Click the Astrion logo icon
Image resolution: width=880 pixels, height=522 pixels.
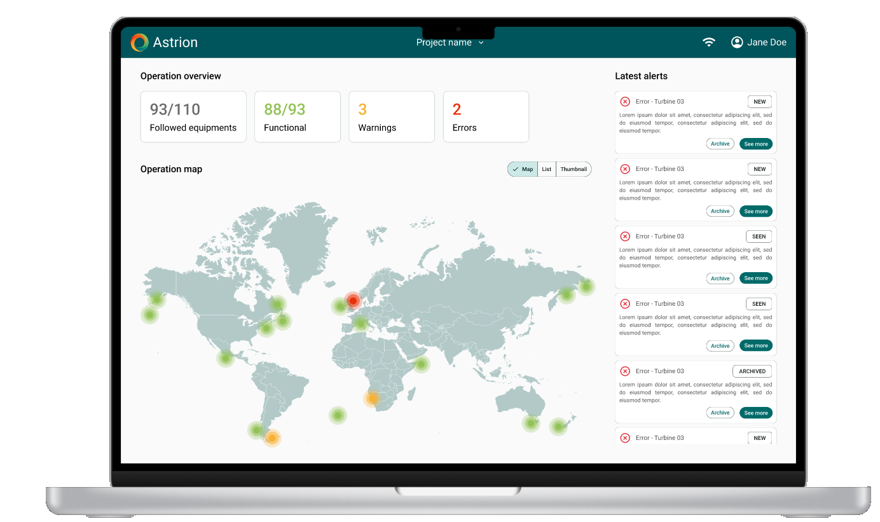(x=139, y=43)
